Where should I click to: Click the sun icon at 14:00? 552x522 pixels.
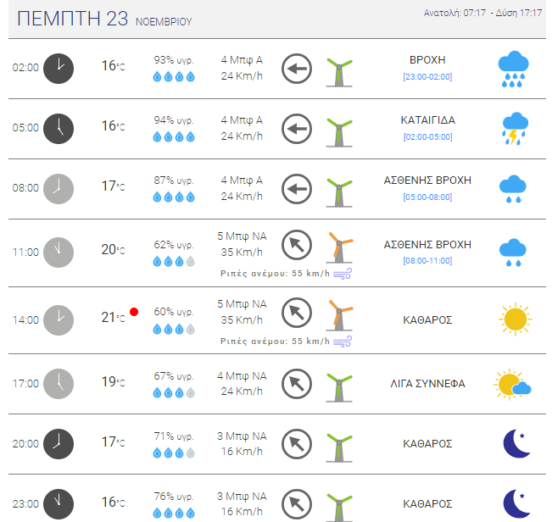[516, 319]
